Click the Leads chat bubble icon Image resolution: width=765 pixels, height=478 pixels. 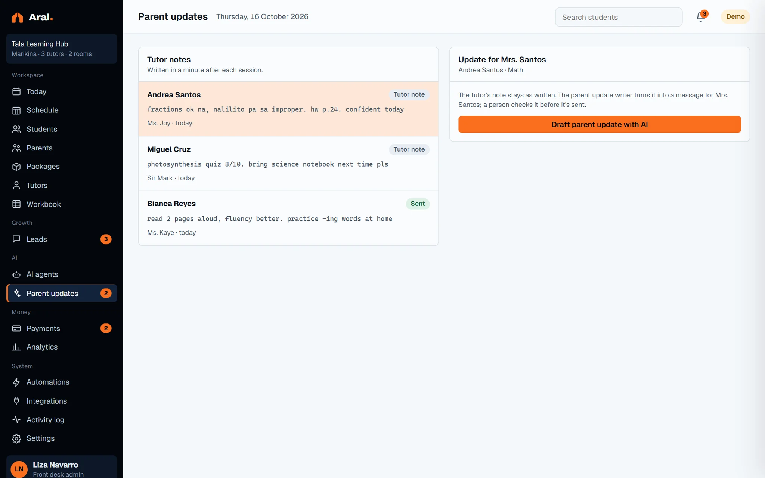click(x=16, y=239)
